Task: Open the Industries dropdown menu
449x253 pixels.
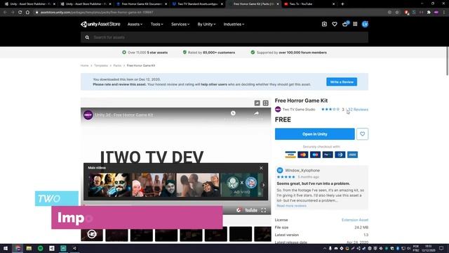Action: tap(234, 25)
